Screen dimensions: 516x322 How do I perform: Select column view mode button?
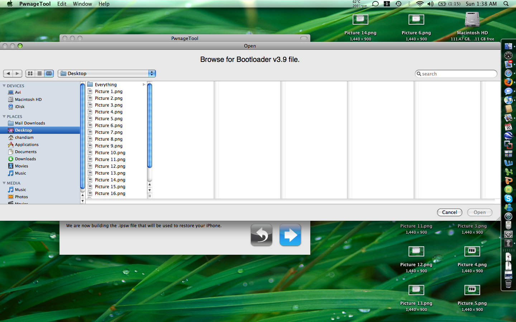click(49, 73)
